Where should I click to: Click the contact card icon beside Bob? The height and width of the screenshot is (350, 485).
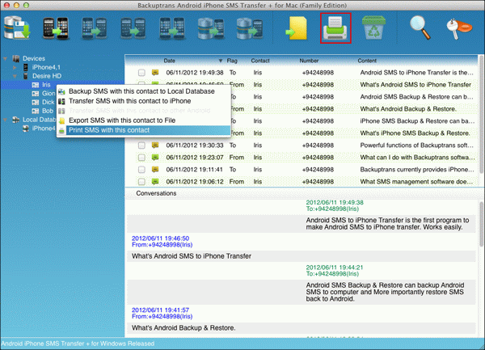[x=36, y=111]
